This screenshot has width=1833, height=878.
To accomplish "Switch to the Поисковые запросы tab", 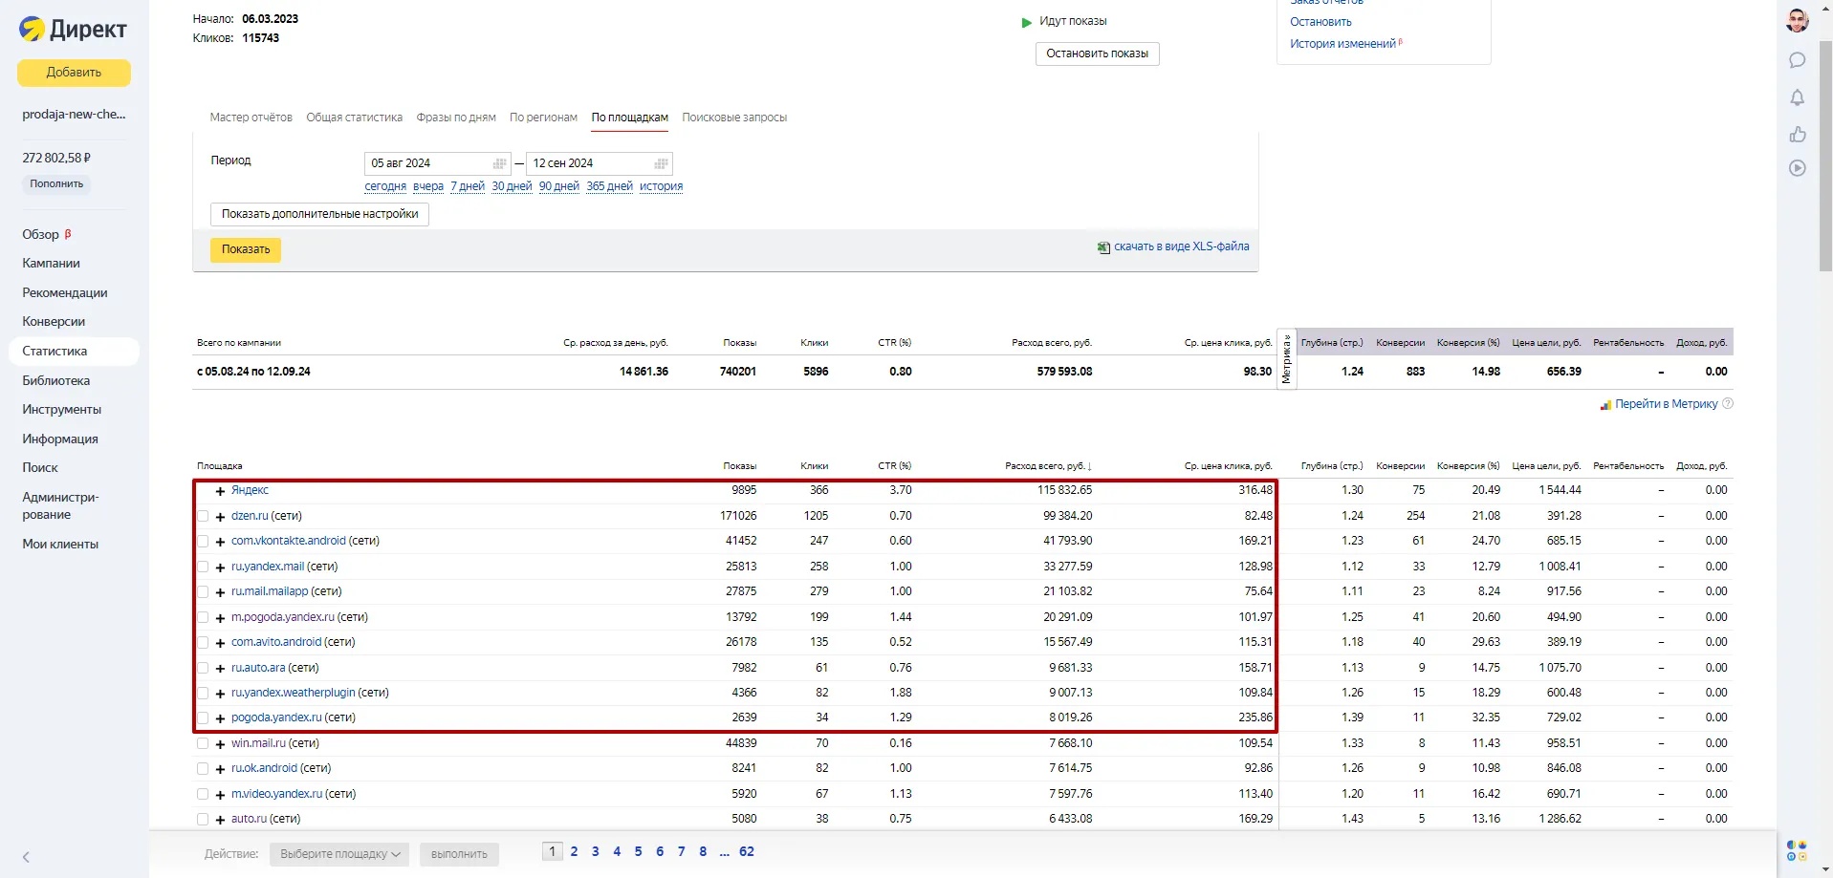I will coord(733,118).
